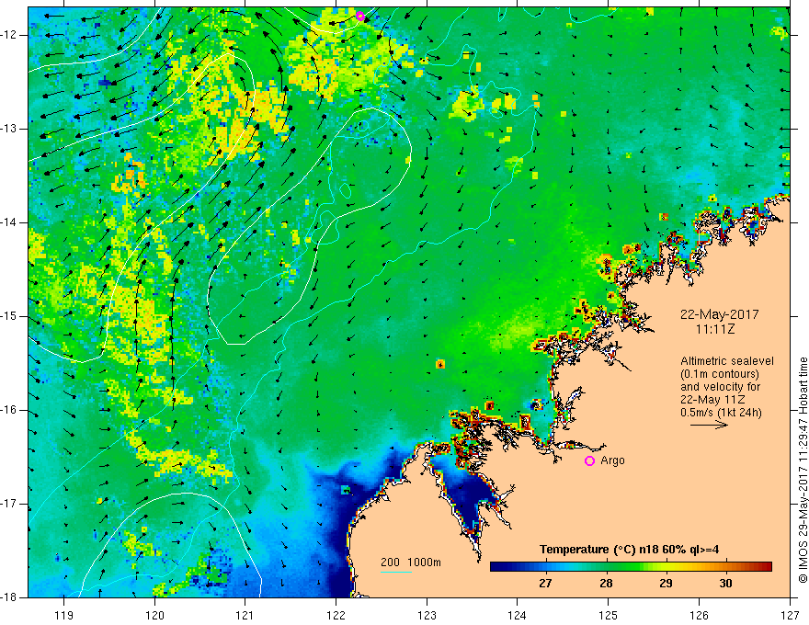Click the latitude label -16
The height and width of the screenshot is (625, 809).
click(x=10, y=410)
